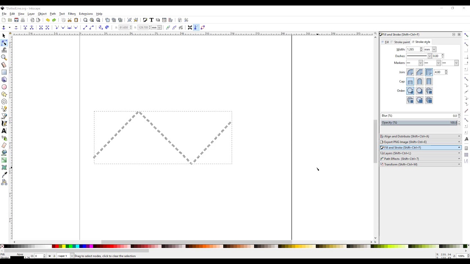Toggle show transformation handles for nodes
The height and width of the screenshot is (264, 470).
[x=190, y=27]
